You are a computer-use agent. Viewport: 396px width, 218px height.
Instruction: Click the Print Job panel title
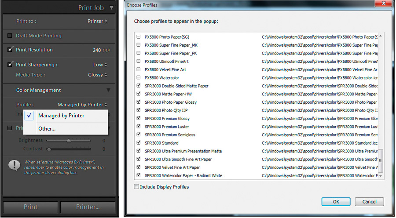point(91,8)
